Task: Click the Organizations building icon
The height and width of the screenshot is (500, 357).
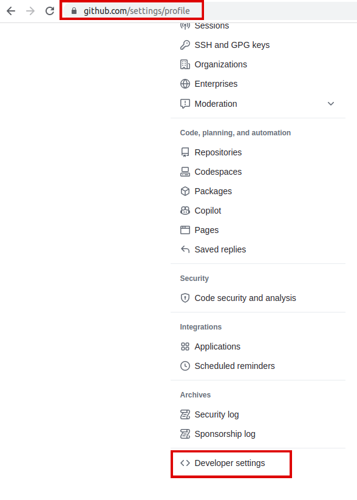Action: [185, 64]
